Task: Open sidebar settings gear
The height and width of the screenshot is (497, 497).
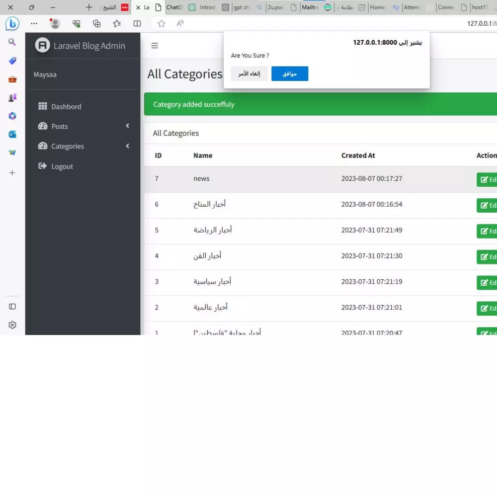Action: (x=12, y=325)
